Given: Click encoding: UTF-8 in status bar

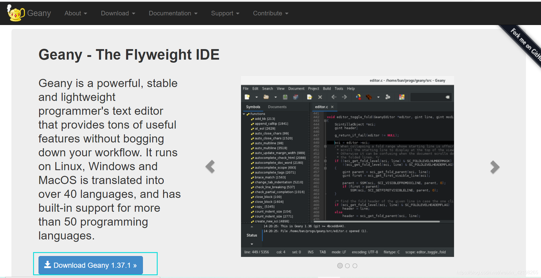Looking at the screenshot, I should [365, 252].
